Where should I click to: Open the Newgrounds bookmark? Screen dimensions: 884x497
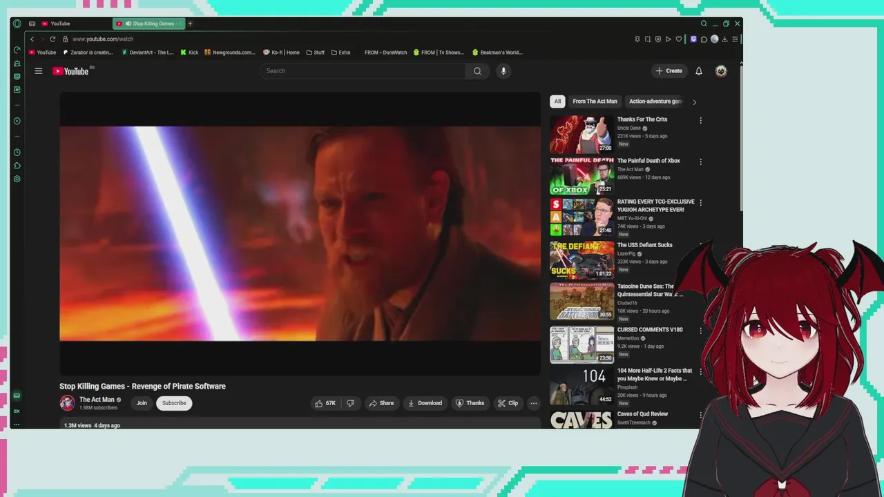[x=230, y=52]
